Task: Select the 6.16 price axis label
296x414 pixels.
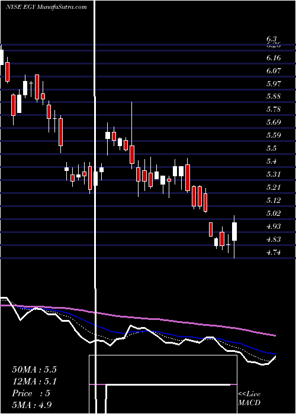Action: [x=274, y=58]
